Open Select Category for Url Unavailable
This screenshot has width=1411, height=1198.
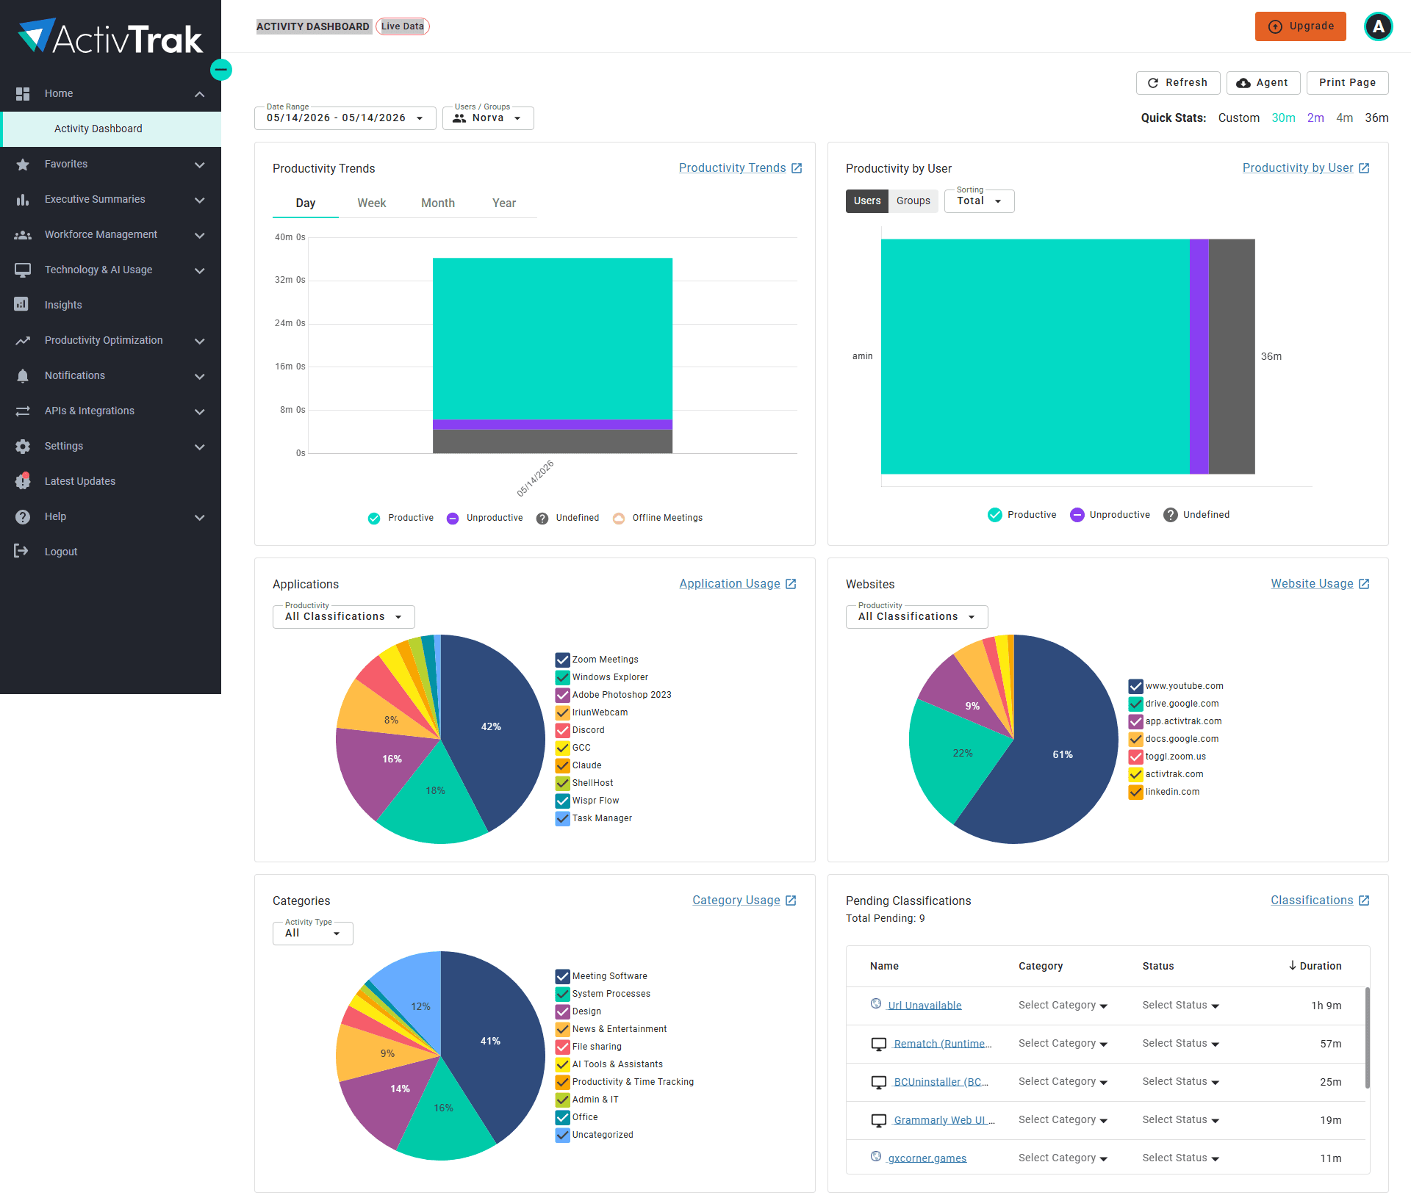pyautogui.click(x=1063, y=1006)
